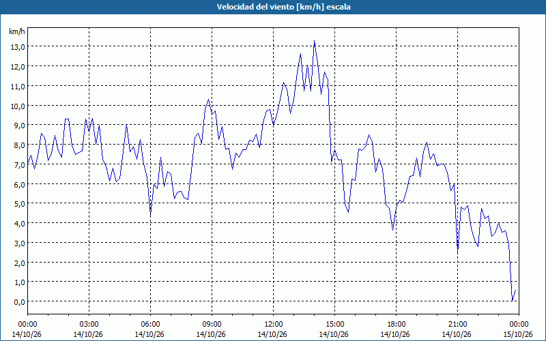The image size is (546, 341).
Task: Select the 21:00 time axis label
Action: coord(457,325)
